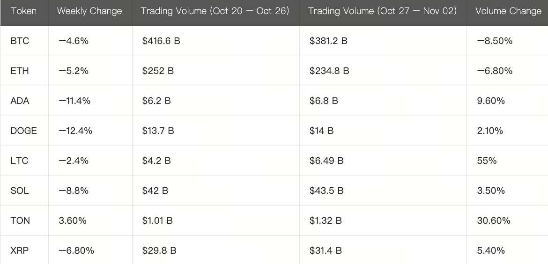The height and width of the screenshot is (264, 548).
Task: Click the Token column header
Action: click(23, 11)
